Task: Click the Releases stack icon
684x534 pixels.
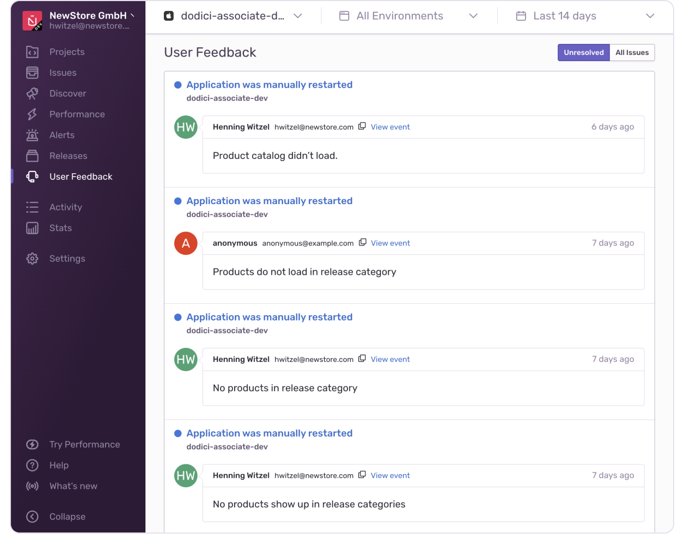Action: pyautogui.click(x=32, y=156)
